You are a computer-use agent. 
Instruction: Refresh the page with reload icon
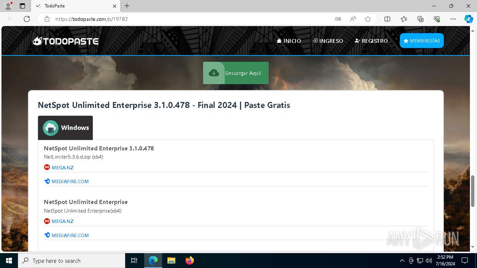(27, 19)
